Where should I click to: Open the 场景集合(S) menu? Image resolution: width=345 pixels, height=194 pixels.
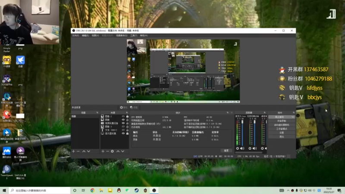pos(122,35)
